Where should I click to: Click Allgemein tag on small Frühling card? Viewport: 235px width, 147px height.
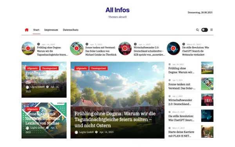tap(33, 68)
